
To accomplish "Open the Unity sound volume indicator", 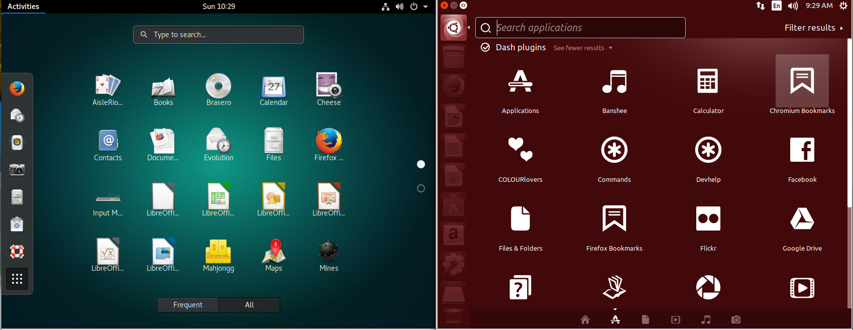I will 793,6.
